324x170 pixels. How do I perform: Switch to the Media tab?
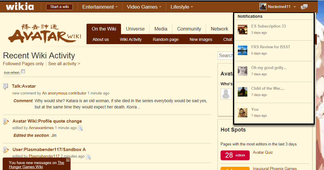click(x=161, y=29)
